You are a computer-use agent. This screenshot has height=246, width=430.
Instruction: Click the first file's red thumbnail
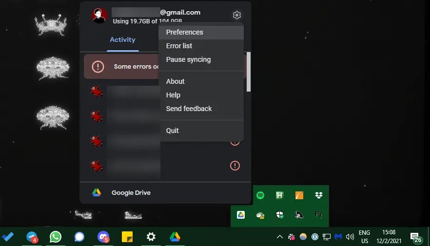tap(97, 92)
